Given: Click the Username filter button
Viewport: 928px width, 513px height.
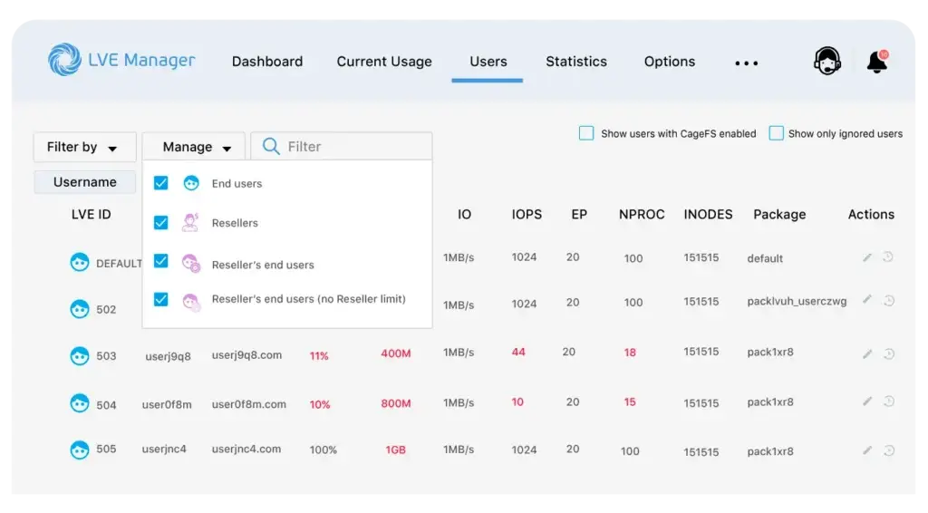Looking at the screenshot, I should (x=84, y=182).
